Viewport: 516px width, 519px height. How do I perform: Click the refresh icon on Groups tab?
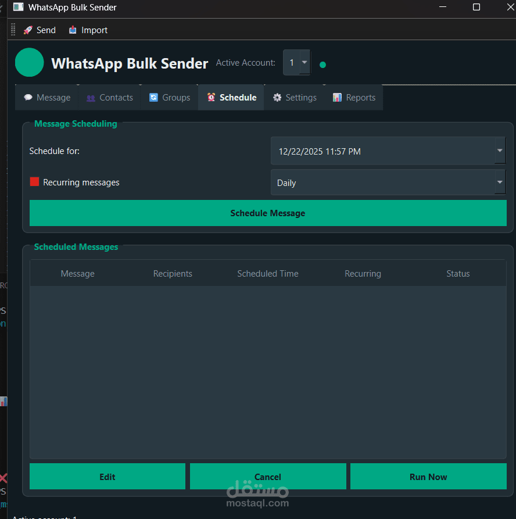153,97
